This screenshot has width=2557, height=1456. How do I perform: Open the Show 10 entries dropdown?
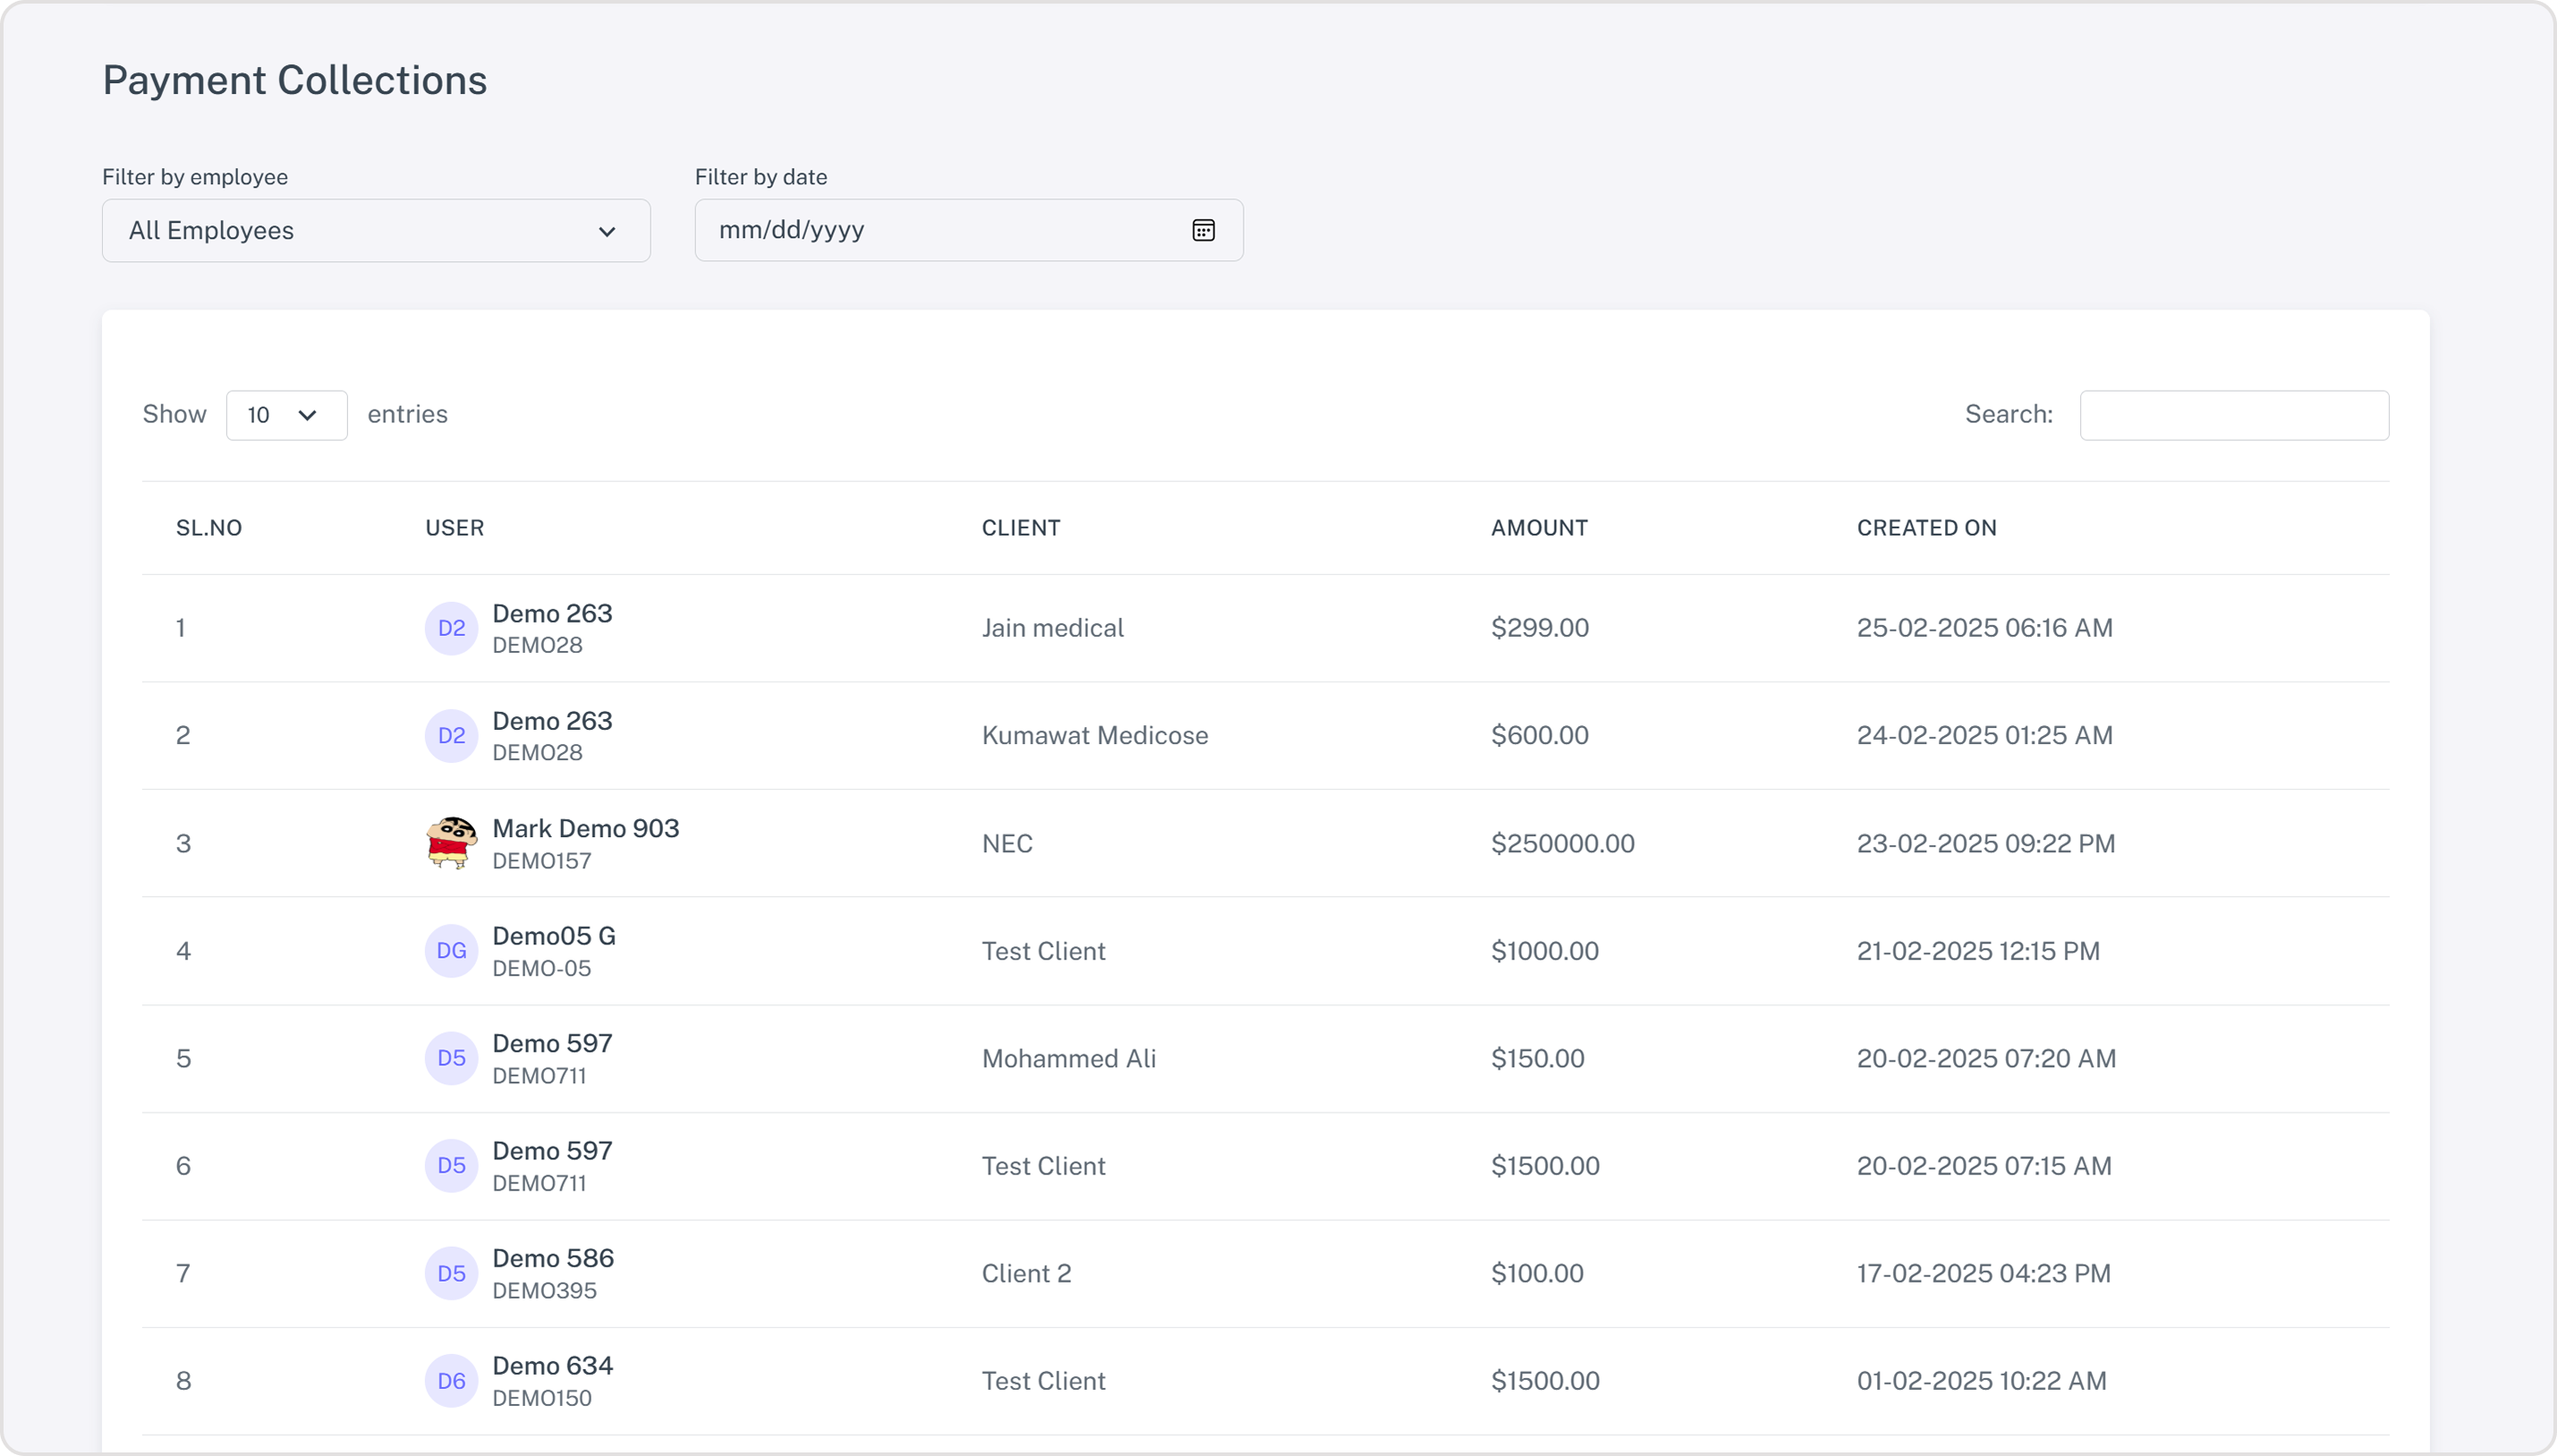coord(286,415)
